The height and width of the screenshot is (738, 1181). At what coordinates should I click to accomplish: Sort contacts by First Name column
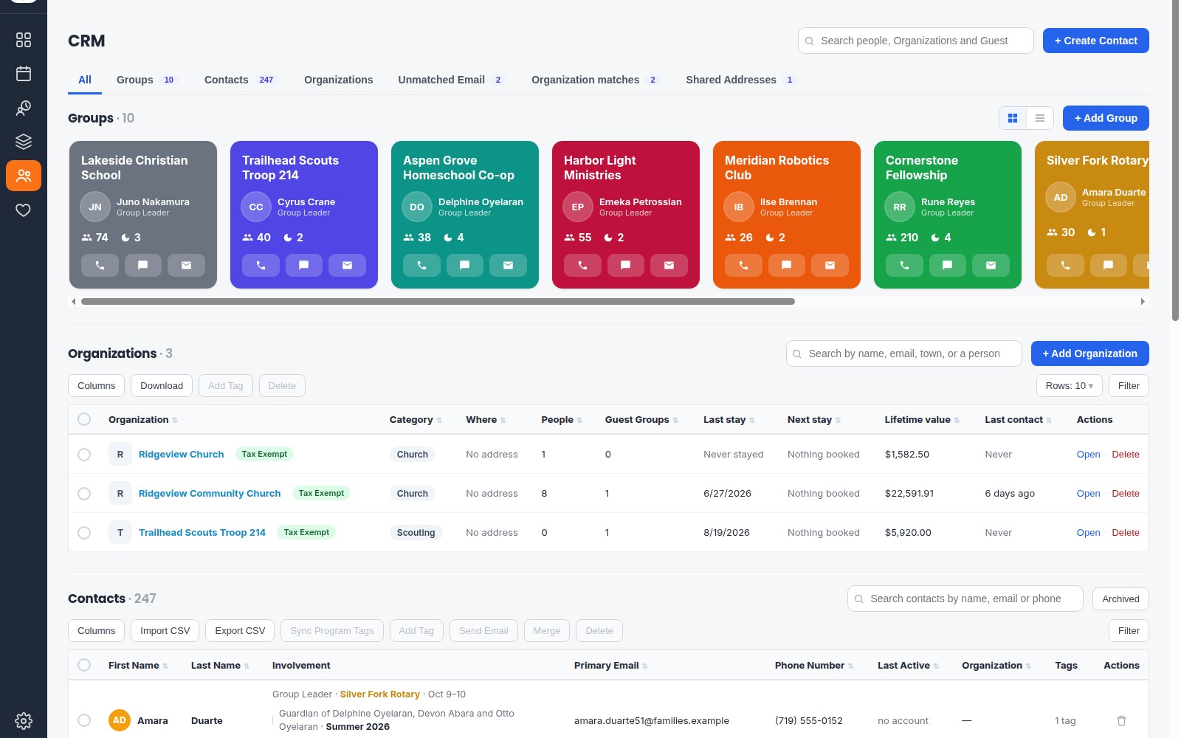pos(138,666)
